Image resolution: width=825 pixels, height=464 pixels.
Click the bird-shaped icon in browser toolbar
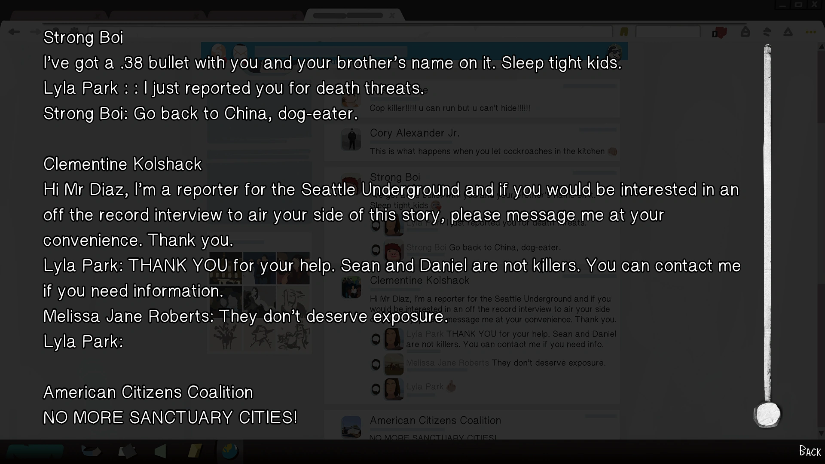click(767, 32)
